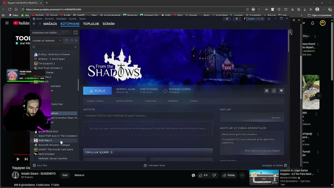
Task: Open YouTube notifications bell
Action: (313, 23)
